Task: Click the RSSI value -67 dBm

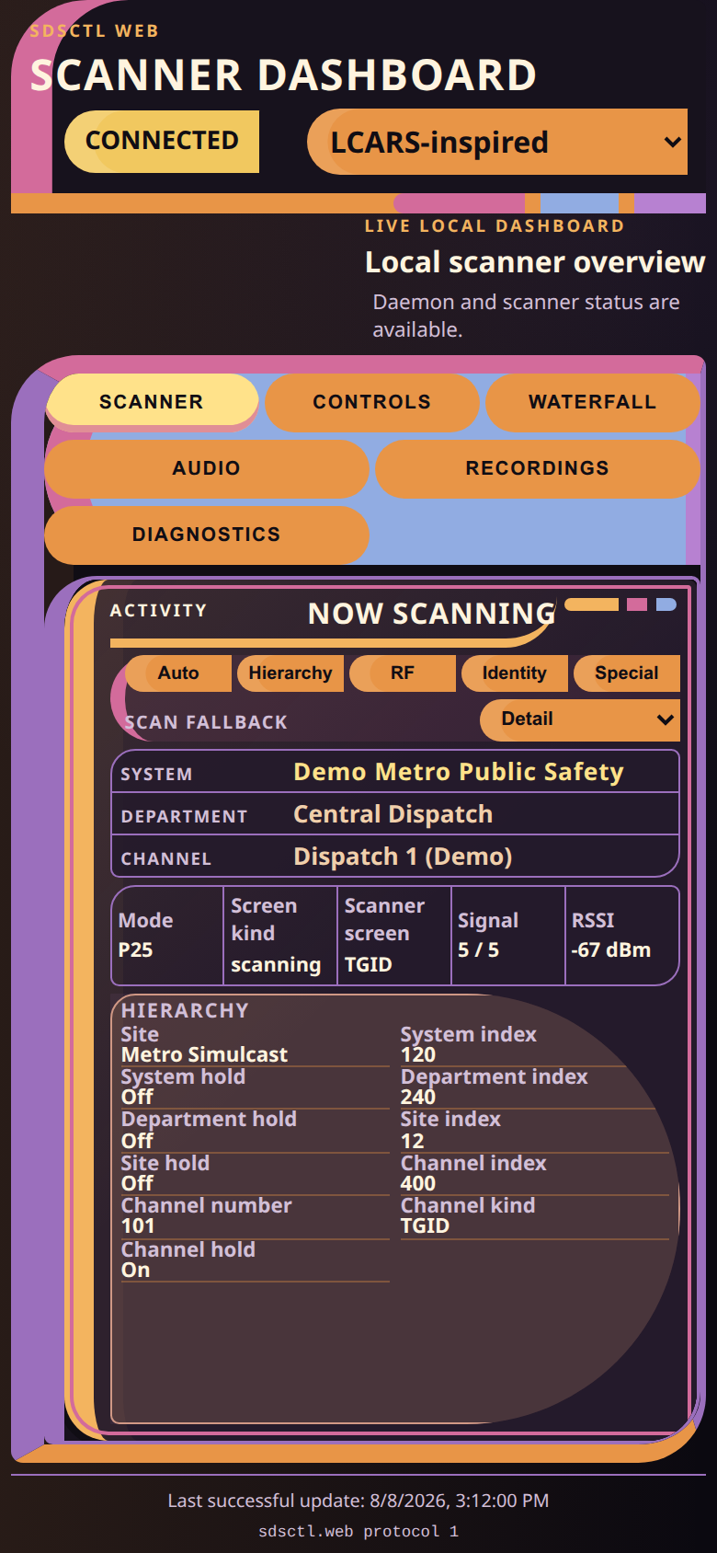Action: point(611,949)
